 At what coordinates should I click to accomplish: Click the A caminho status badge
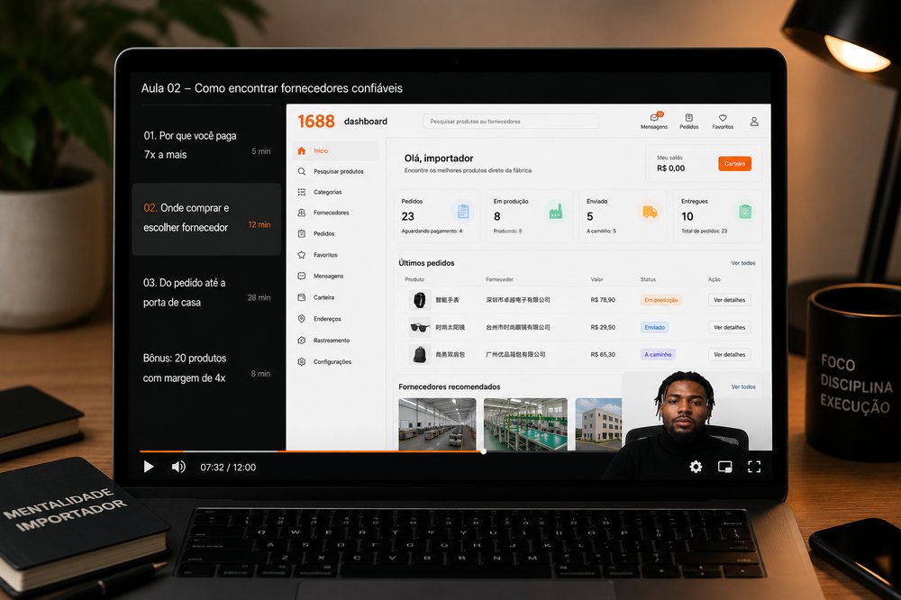pyautogui.click(x=658, y=355)
